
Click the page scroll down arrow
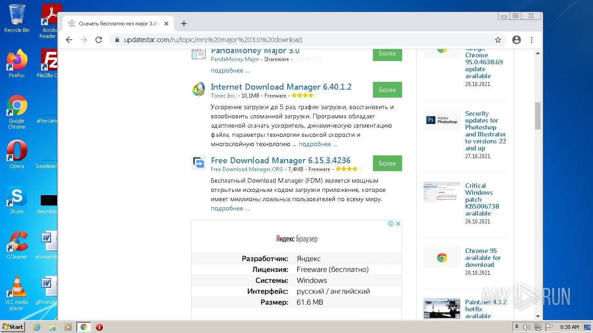[x=538, y=316]
